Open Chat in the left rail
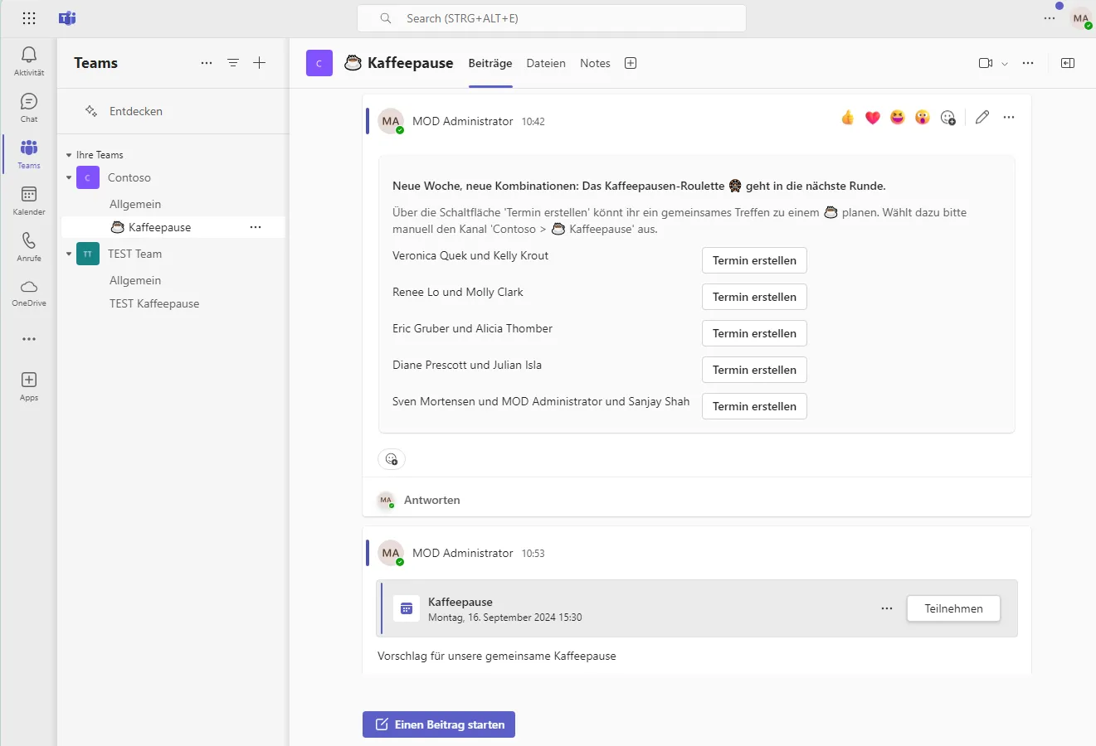Image resolution: width=1096 pixels, height=746 pixels. (x=29, y=108)
